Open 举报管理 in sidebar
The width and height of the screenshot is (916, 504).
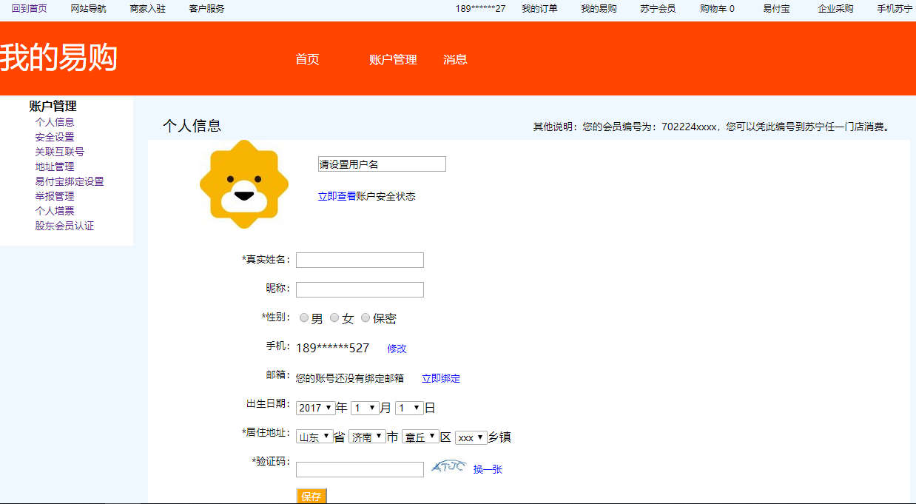coord(55,196)
